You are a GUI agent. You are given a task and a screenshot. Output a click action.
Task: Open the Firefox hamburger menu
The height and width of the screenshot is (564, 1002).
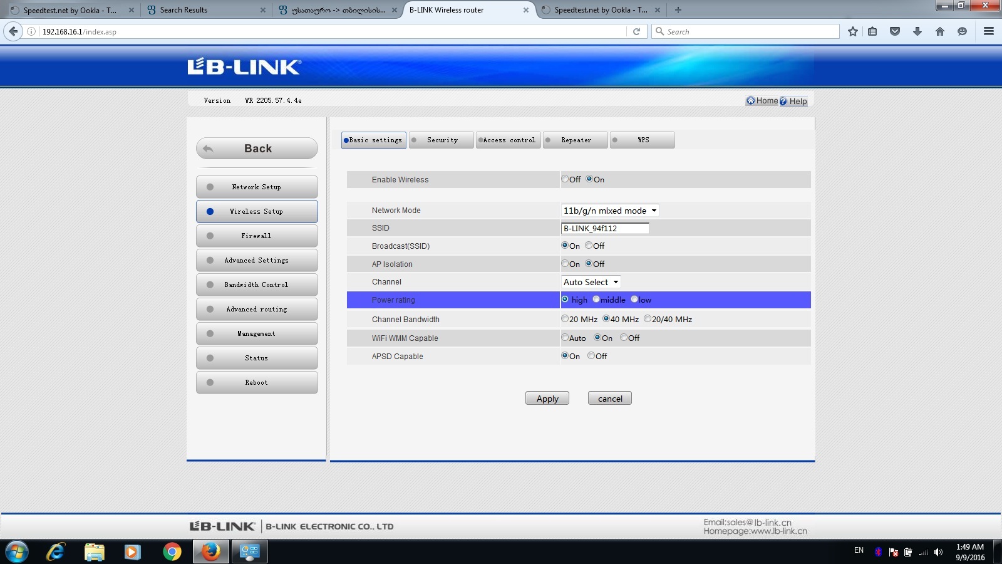[989, 31]
